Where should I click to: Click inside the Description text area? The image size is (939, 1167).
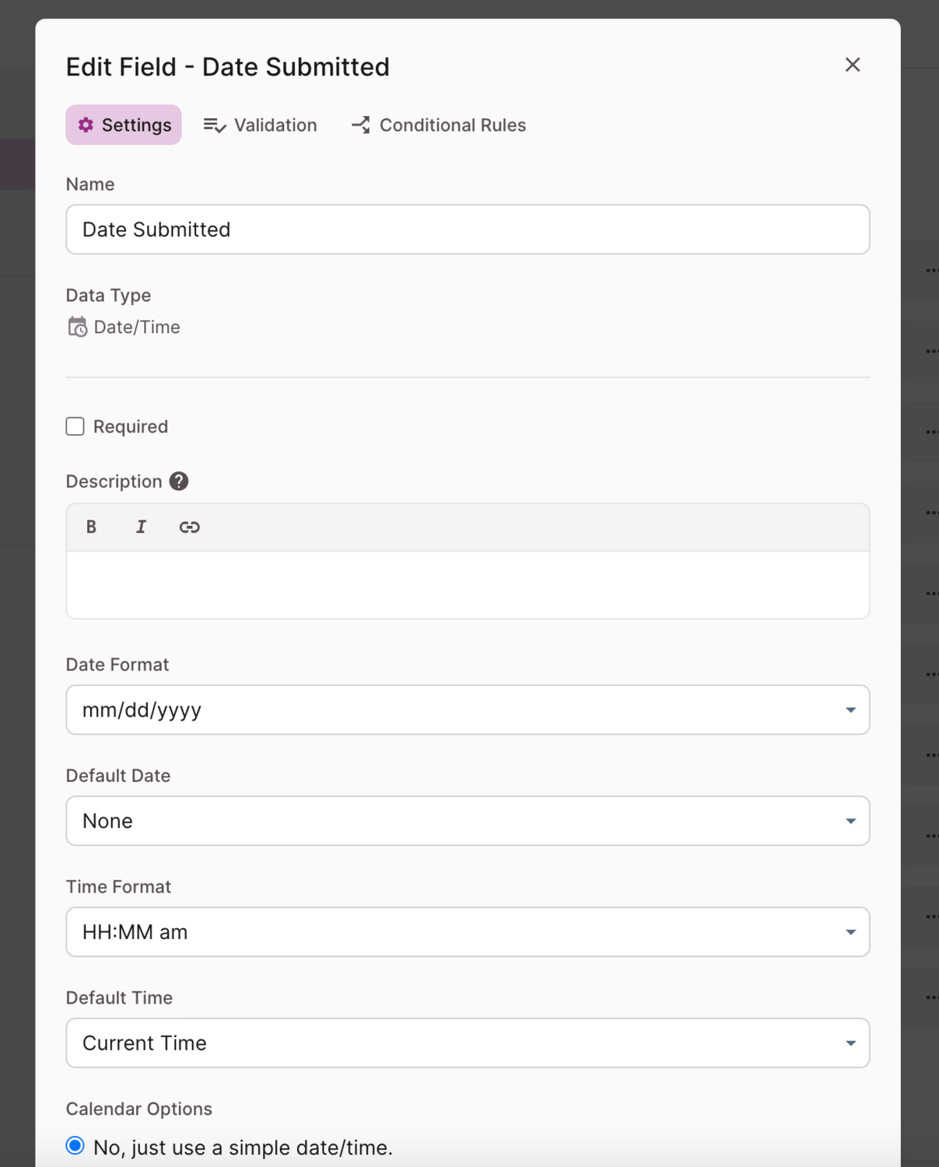[x=468, y=585]
